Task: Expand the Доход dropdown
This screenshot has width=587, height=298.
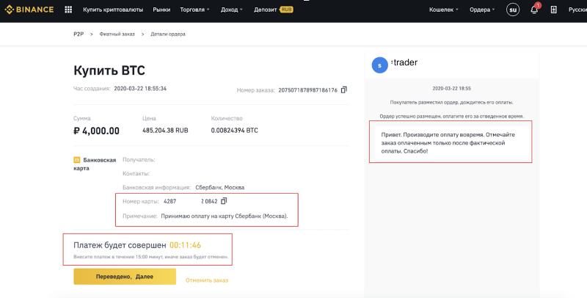Action: point(233,10)
